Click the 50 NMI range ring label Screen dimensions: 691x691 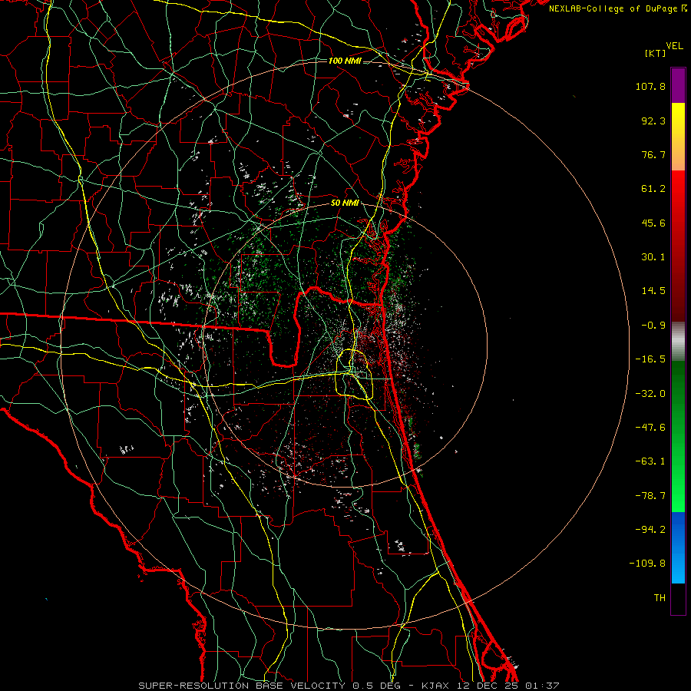345,203
